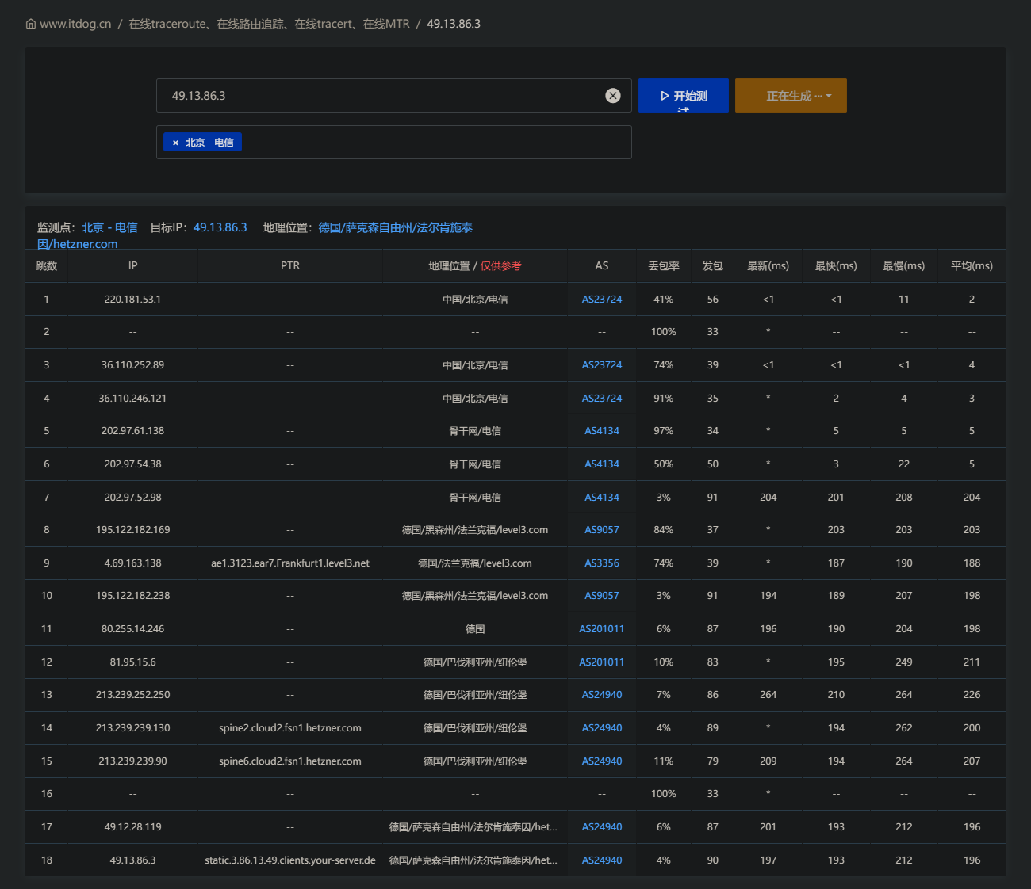This screenshot has width=1031, height=889.
Task: Click the home icon in breadcrumb
Action: [x=31, y=24]
